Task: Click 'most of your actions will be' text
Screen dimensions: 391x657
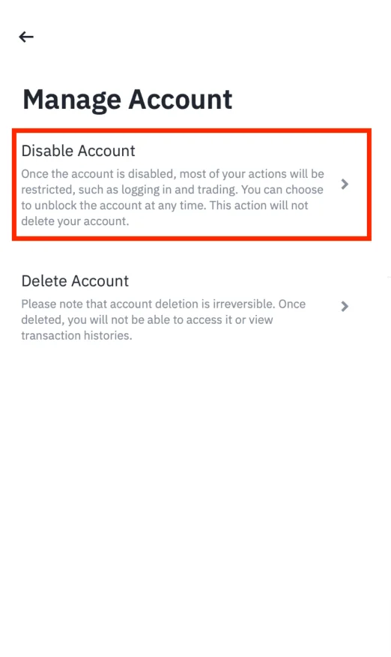Action: (252, 174)
